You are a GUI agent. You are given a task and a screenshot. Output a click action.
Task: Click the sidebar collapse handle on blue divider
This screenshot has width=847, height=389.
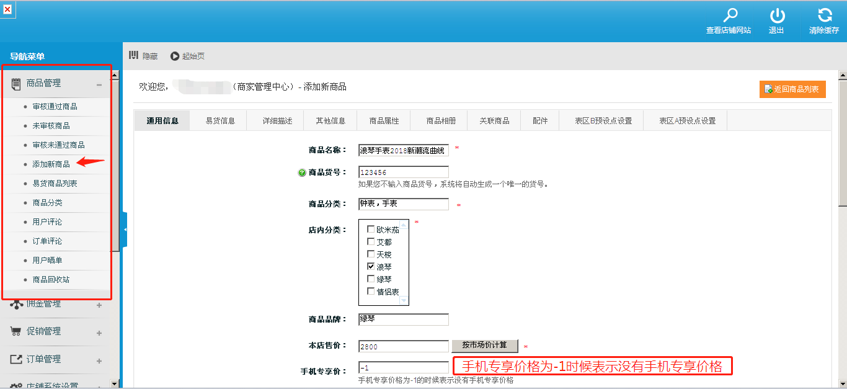tap(125, 230)
